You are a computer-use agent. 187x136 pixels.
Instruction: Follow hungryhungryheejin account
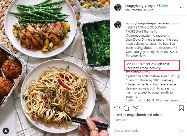tap(164, 5)
